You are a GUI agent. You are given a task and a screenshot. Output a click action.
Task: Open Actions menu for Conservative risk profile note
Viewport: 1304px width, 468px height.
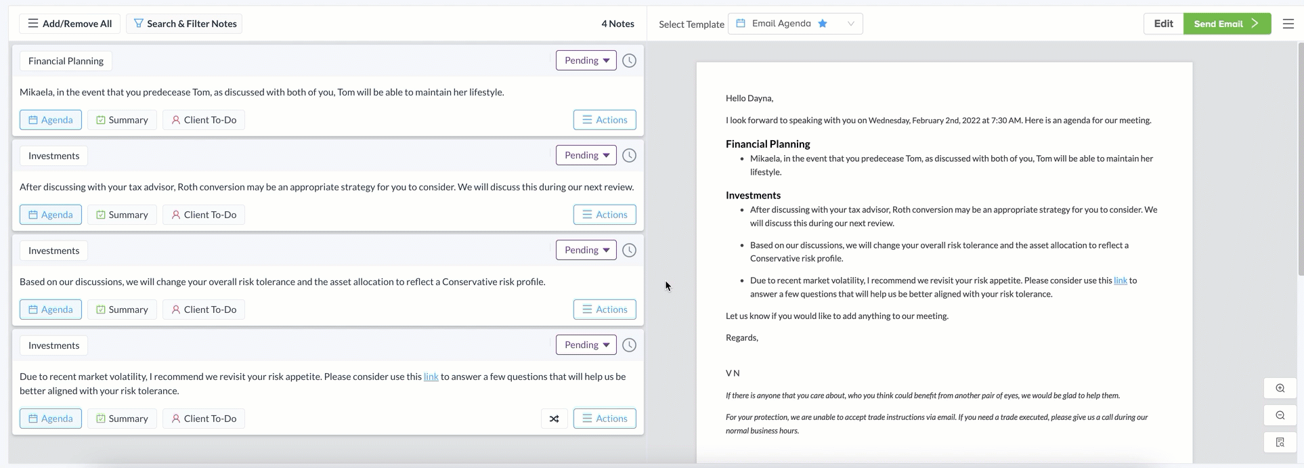[x=605, y=310]
